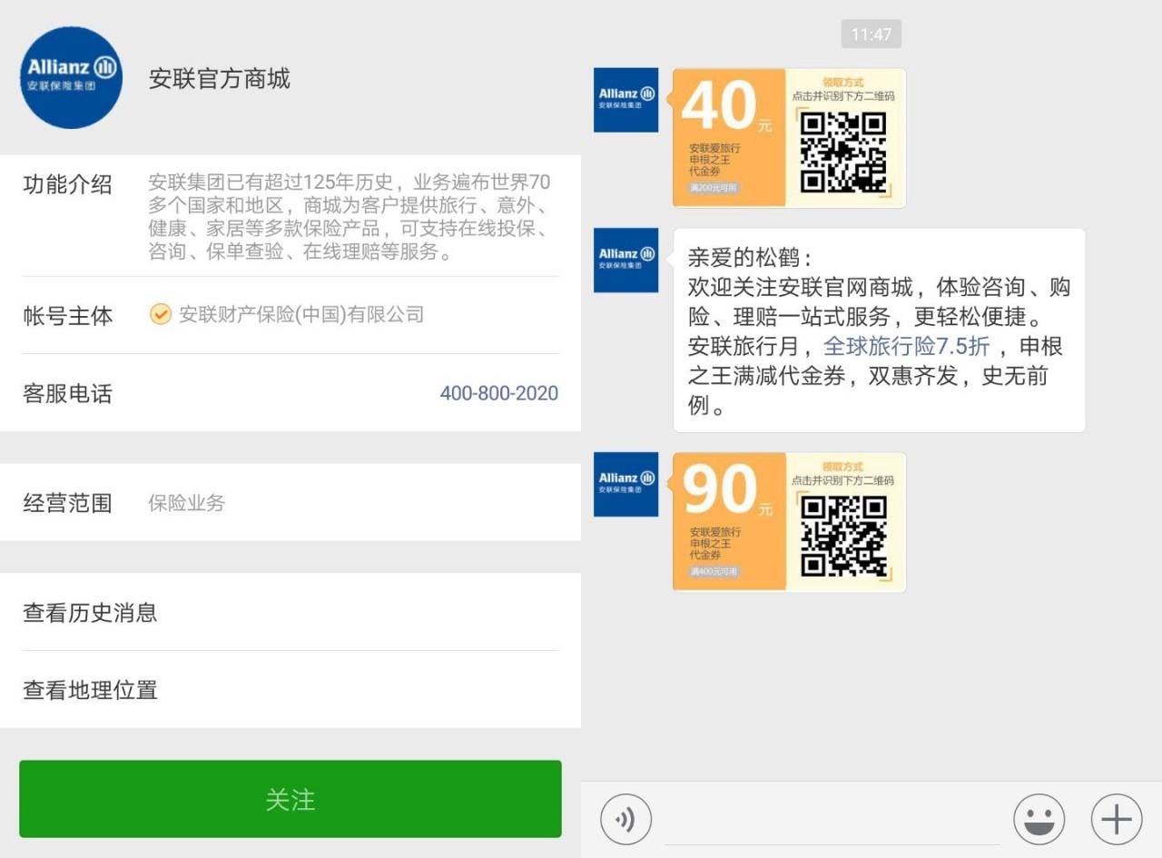1162x858 pixels.
Task: Open the 40元 coupon image
Action: click(x=789, y=138)
